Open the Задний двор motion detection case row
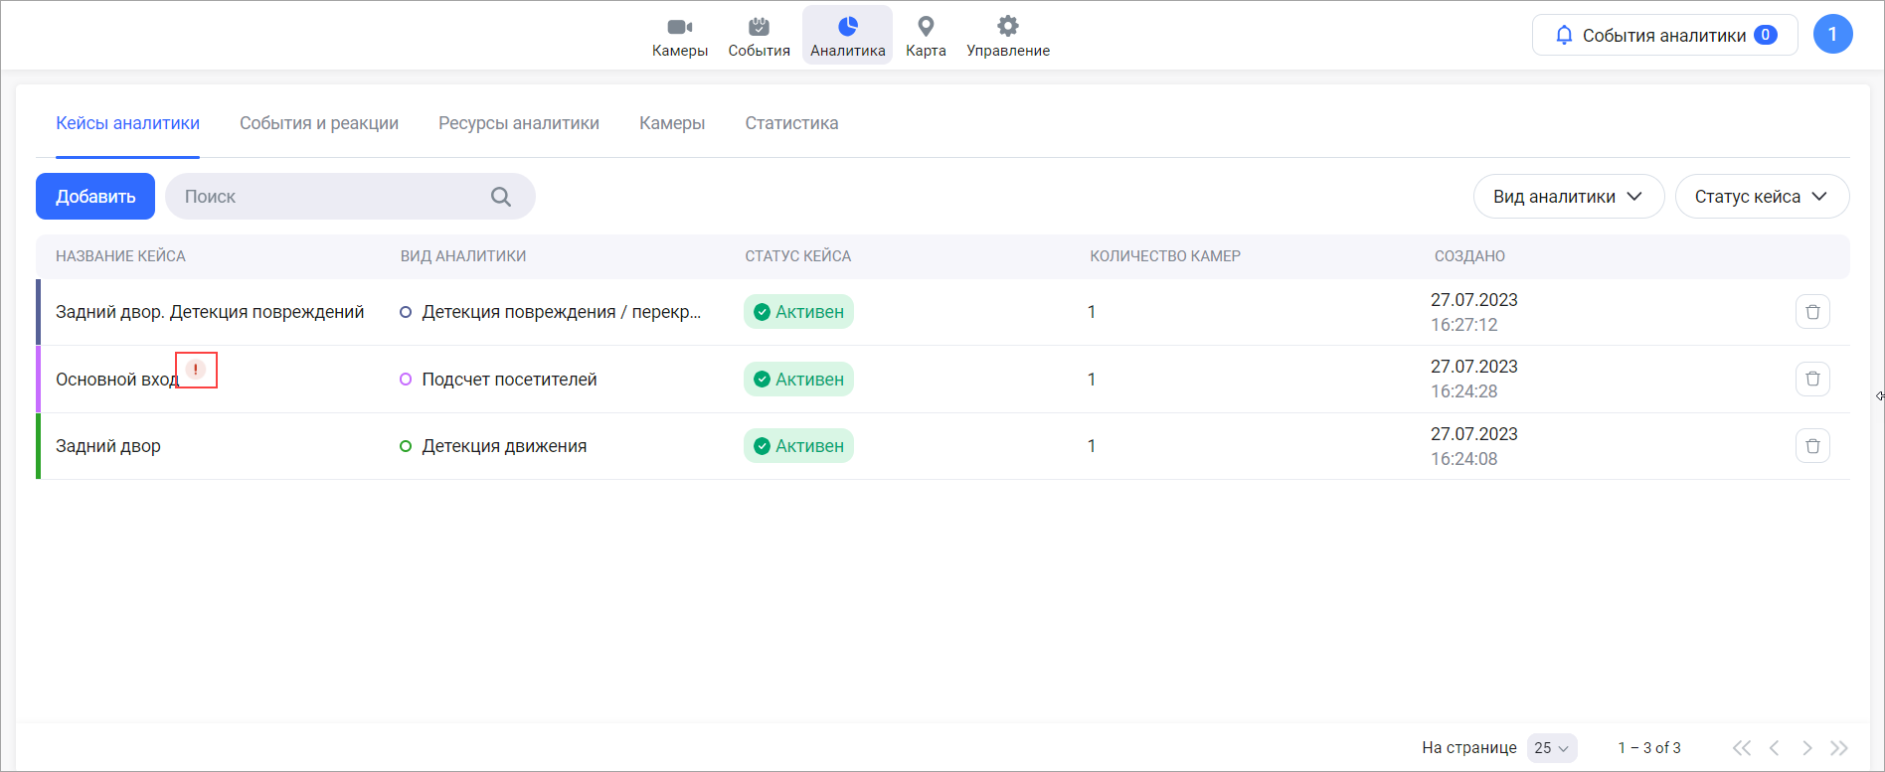The width and height of the screenshot is (1885, 772). tap(108, 446)
